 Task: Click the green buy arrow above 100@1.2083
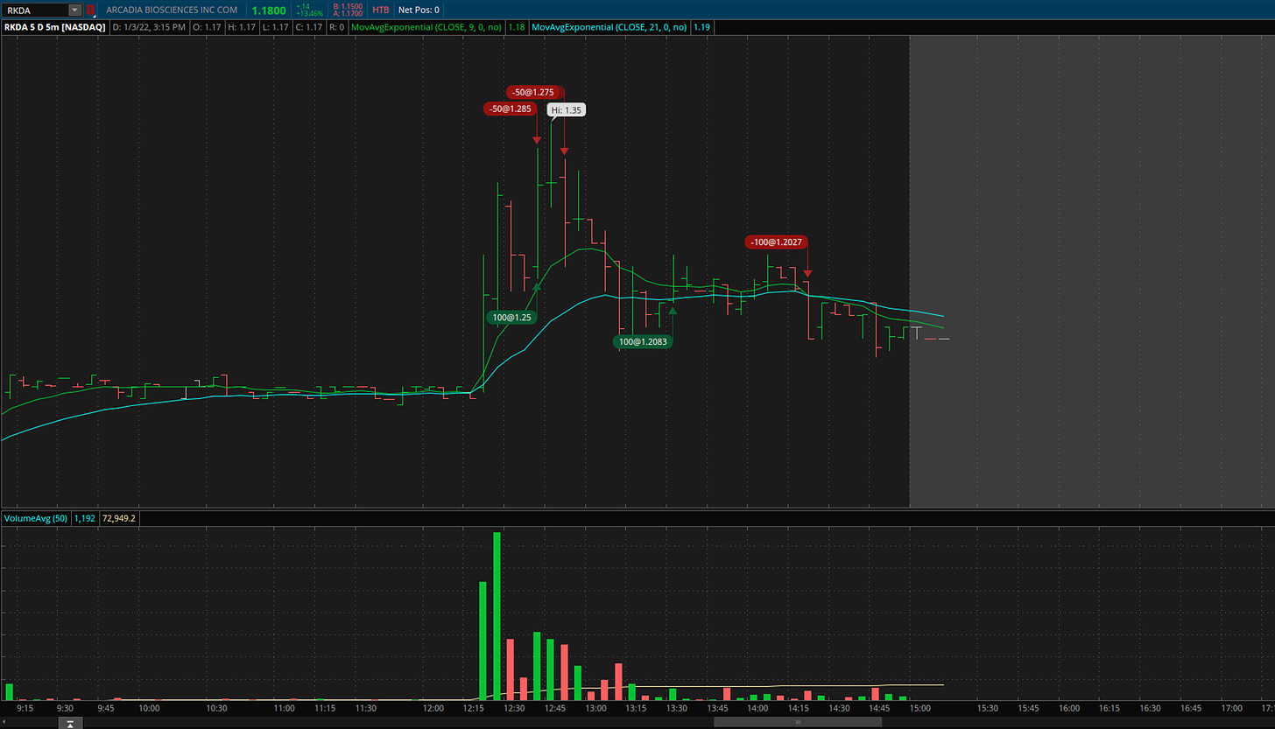(673, 309)
